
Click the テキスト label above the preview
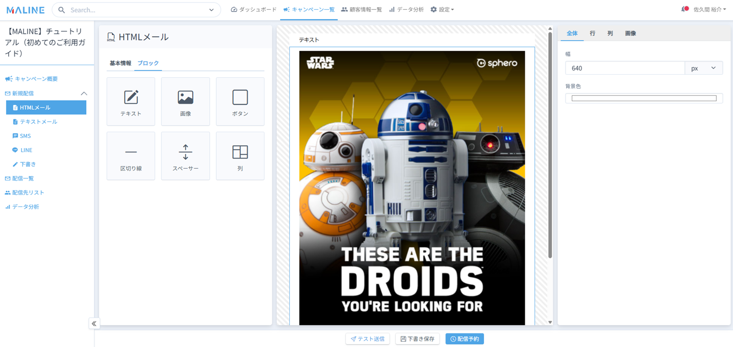click(x=309, y=40)
